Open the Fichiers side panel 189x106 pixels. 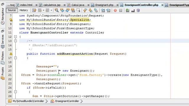(x=3, y=58)
